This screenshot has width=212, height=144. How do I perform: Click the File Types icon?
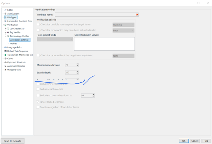pos(5,18)
